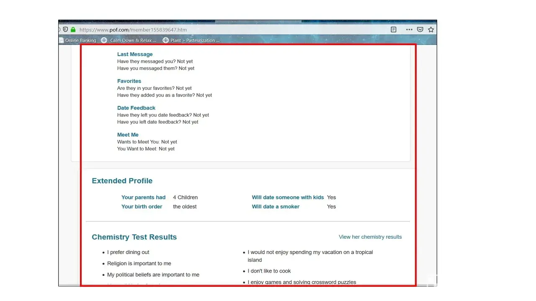Click the 'Religion is important to me' bullet
Viewport: 536px width, 301px height.
(x=139, y=263)
